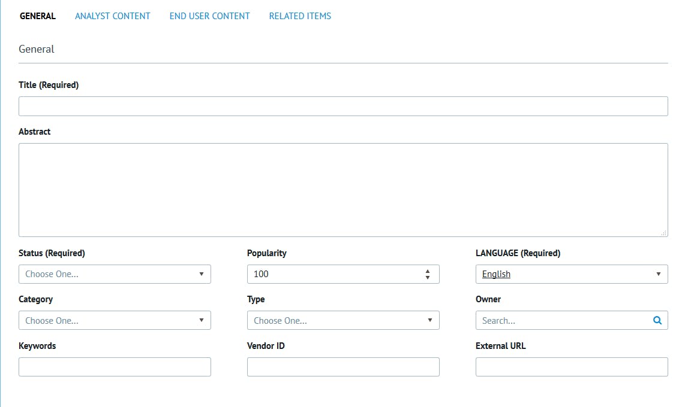
Task: Increase Popularity with the up arrow
Action: click(x=428, y=271)
